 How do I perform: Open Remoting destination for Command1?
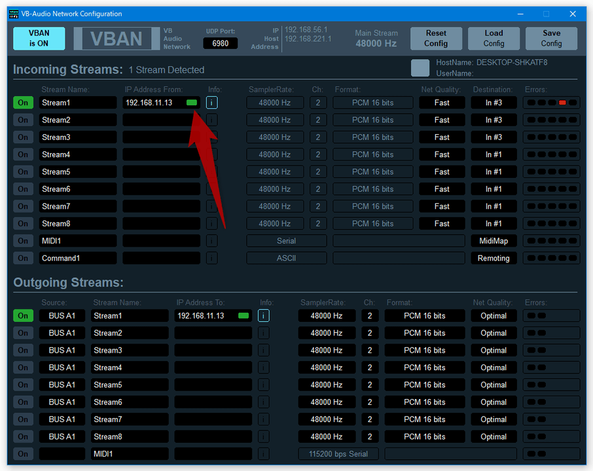(x=494, y=258)
